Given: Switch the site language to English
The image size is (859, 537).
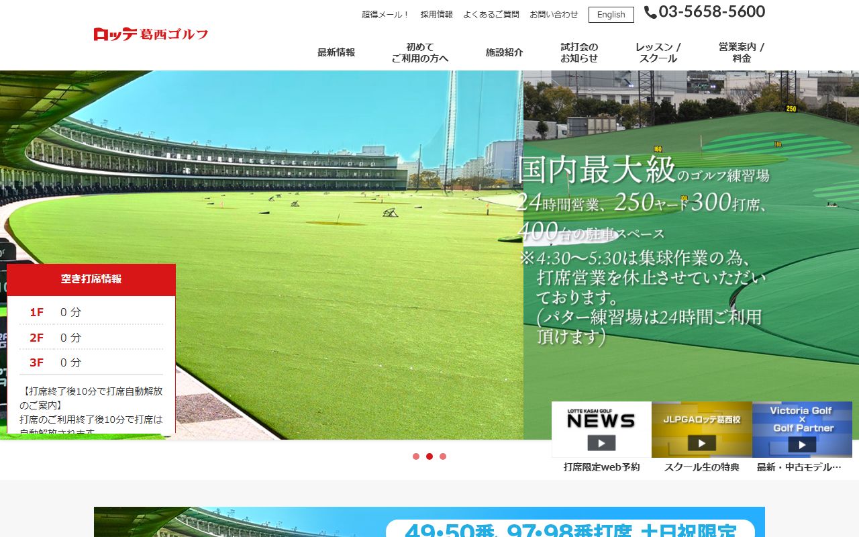Looking at the screenshot, I should click(611, 15).
